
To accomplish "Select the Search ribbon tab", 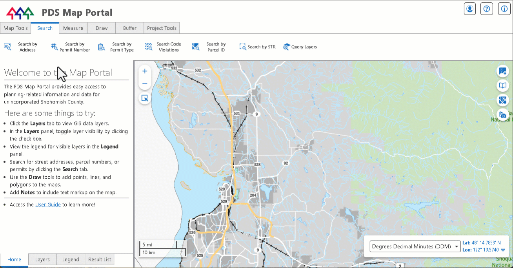I will 45,28.
